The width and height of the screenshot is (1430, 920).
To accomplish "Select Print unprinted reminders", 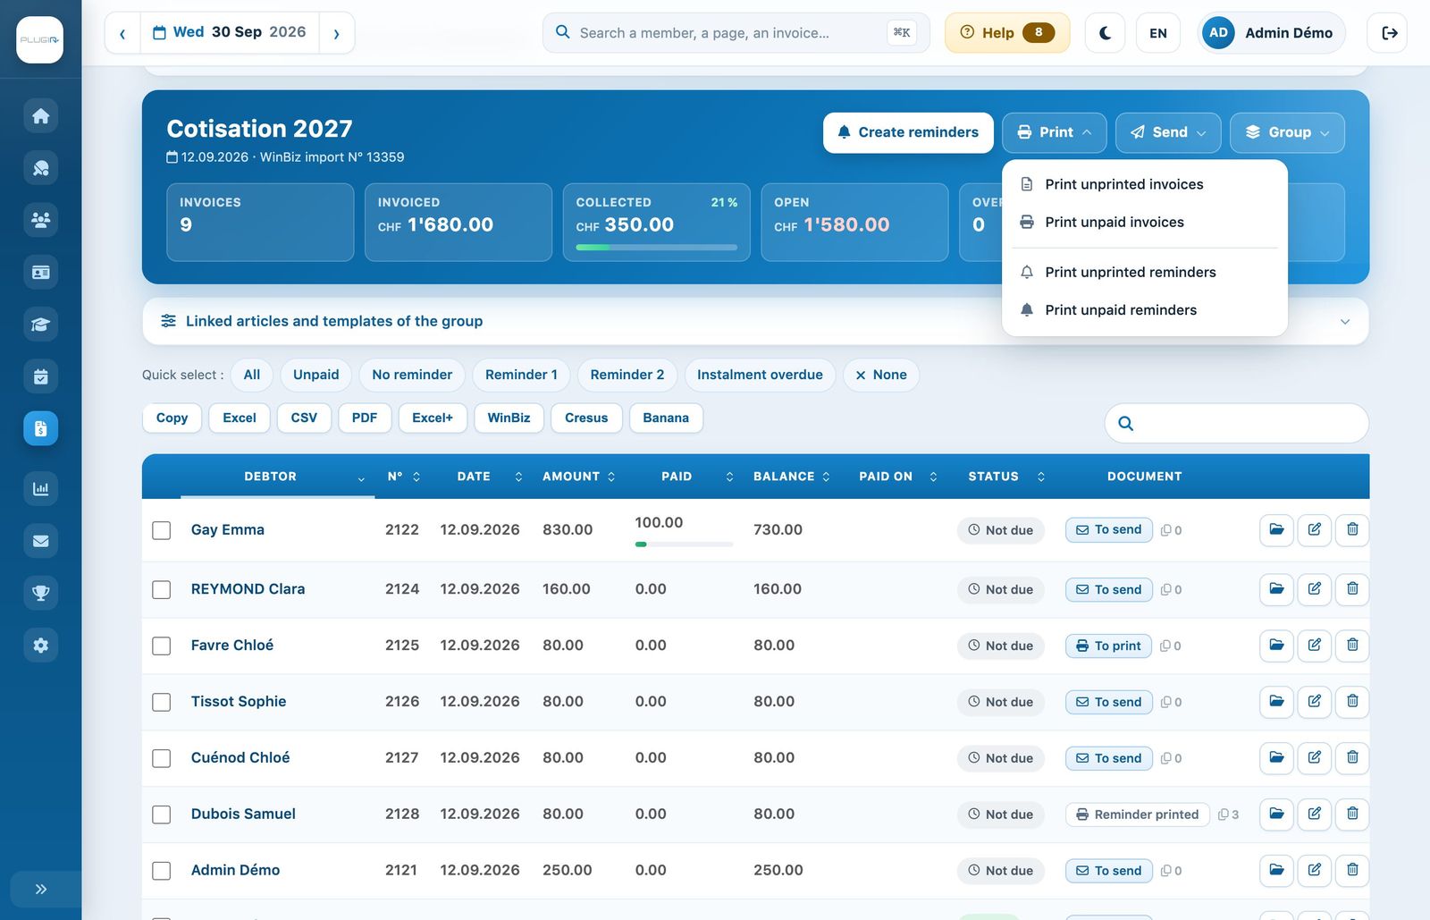I will pos(1145,272).
